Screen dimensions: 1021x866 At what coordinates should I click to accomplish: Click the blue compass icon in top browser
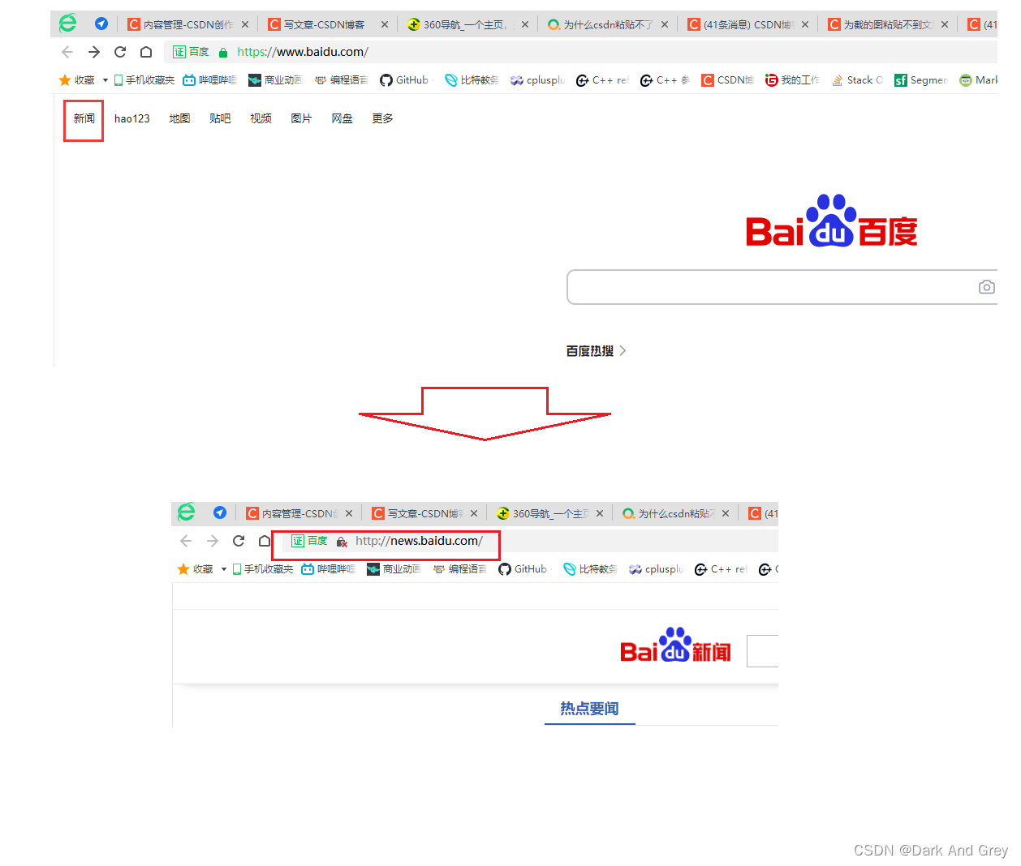(101, 24)
